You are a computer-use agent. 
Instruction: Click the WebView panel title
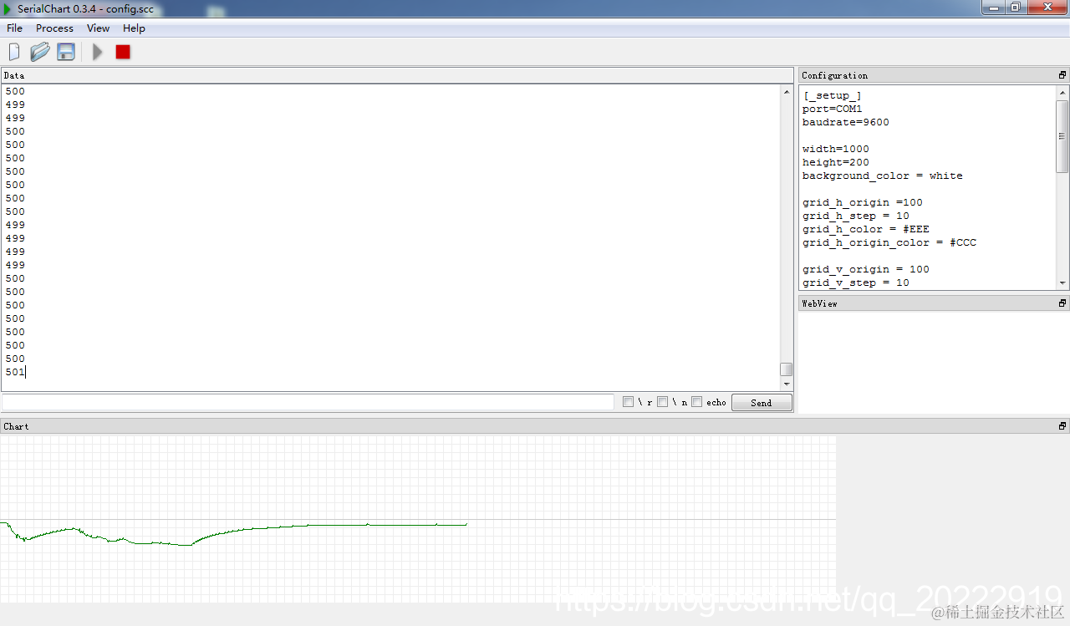coord(819,303)
